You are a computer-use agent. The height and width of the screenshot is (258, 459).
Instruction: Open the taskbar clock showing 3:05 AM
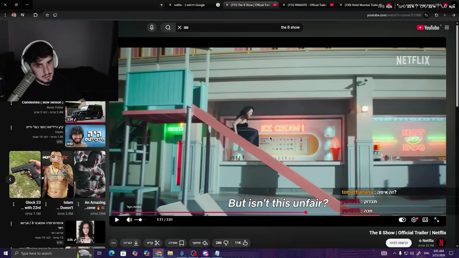438,253
